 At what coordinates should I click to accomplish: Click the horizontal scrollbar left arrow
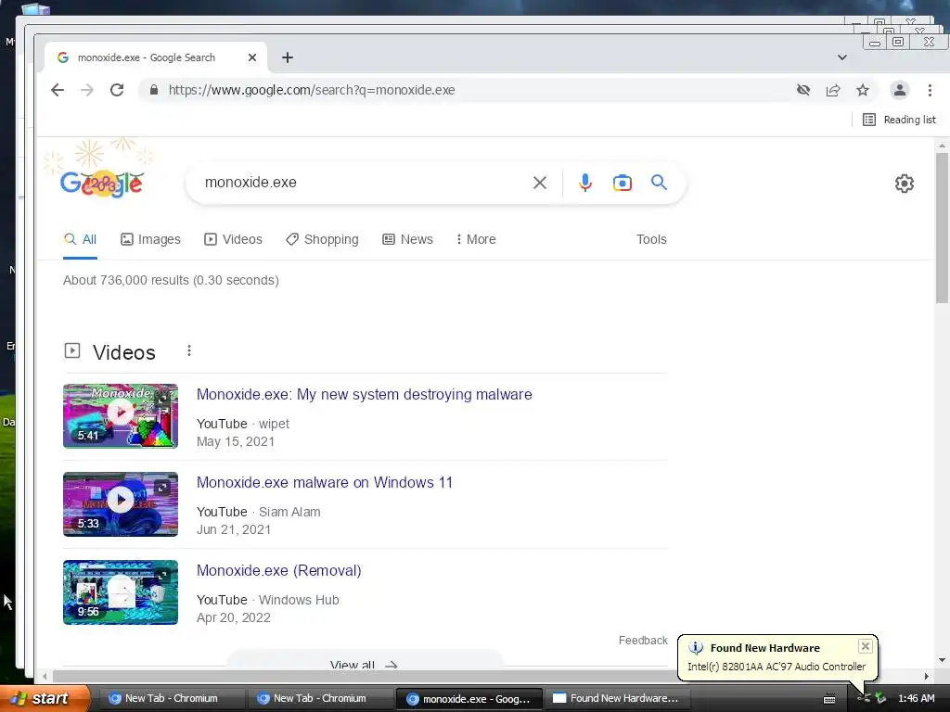click(x=45, y=676)
